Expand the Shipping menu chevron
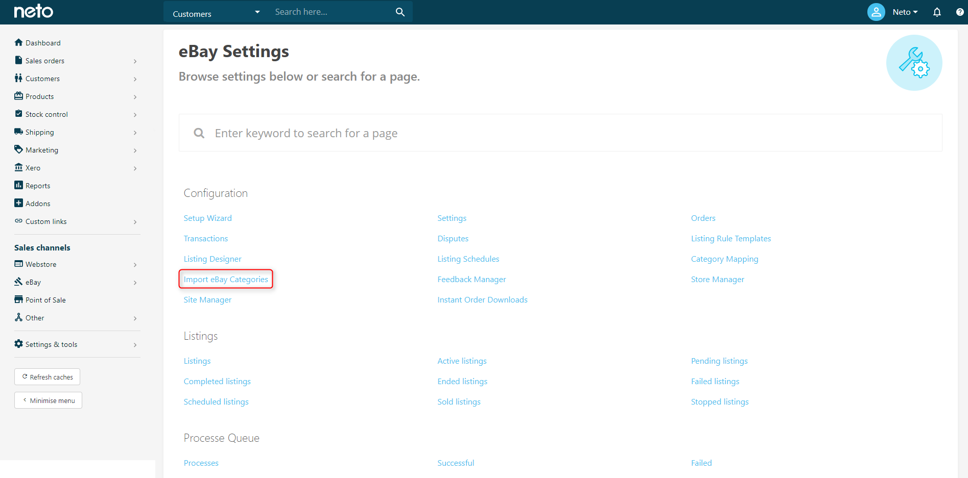 tap(135, 133)
